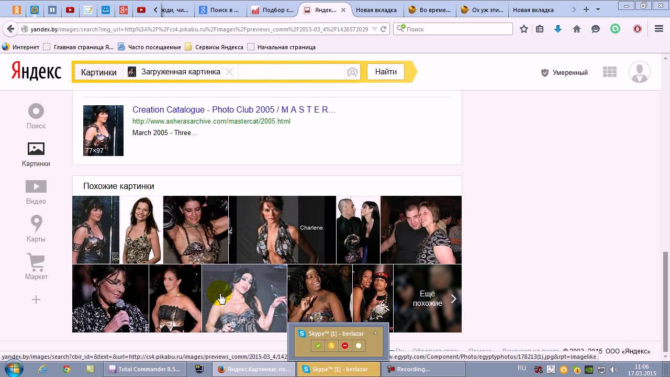Show the list of all tabs dropdown
The width and height of the screenshot is (670, 377).
pos(598,9)
